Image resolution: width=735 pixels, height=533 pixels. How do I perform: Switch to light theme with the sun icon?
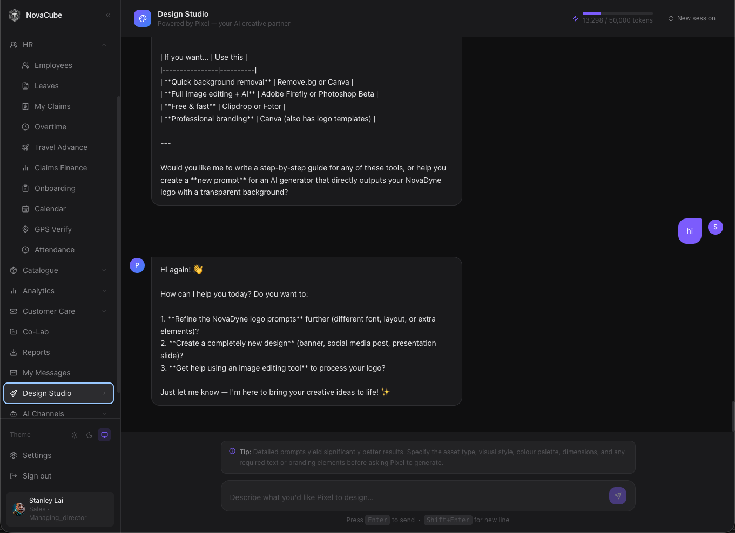pos(74,435)
